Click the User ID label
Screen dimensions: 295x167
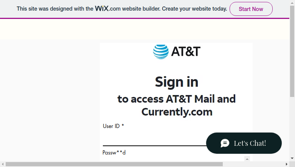click(x=113, y=126)
